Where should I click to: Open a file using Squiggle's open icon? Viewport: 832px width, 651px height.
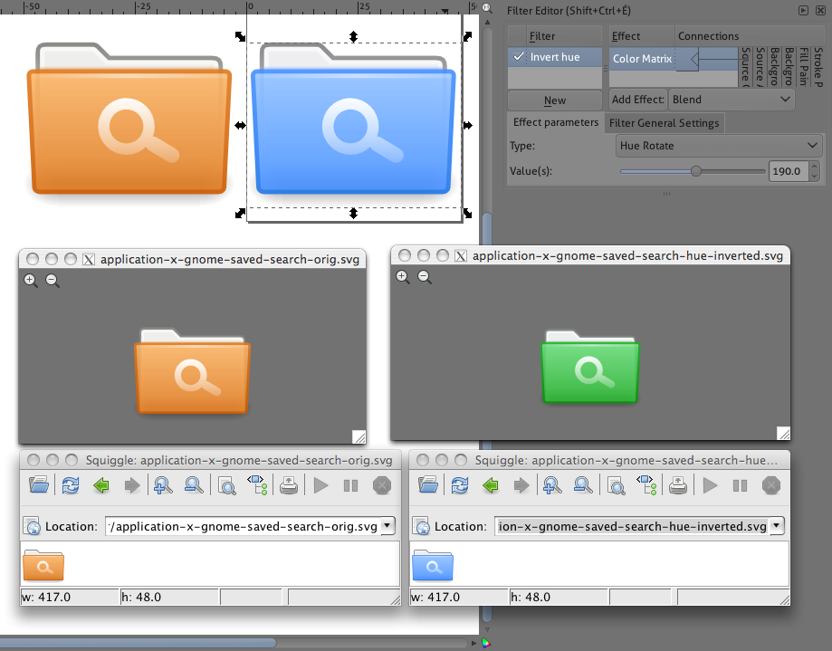pyautogui.click(x=38, y=484)
